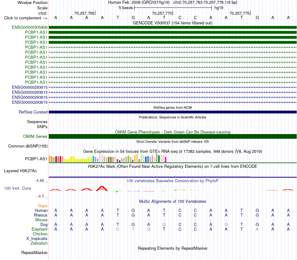Click the Mouse alignment row label

[x=41, y=220]
